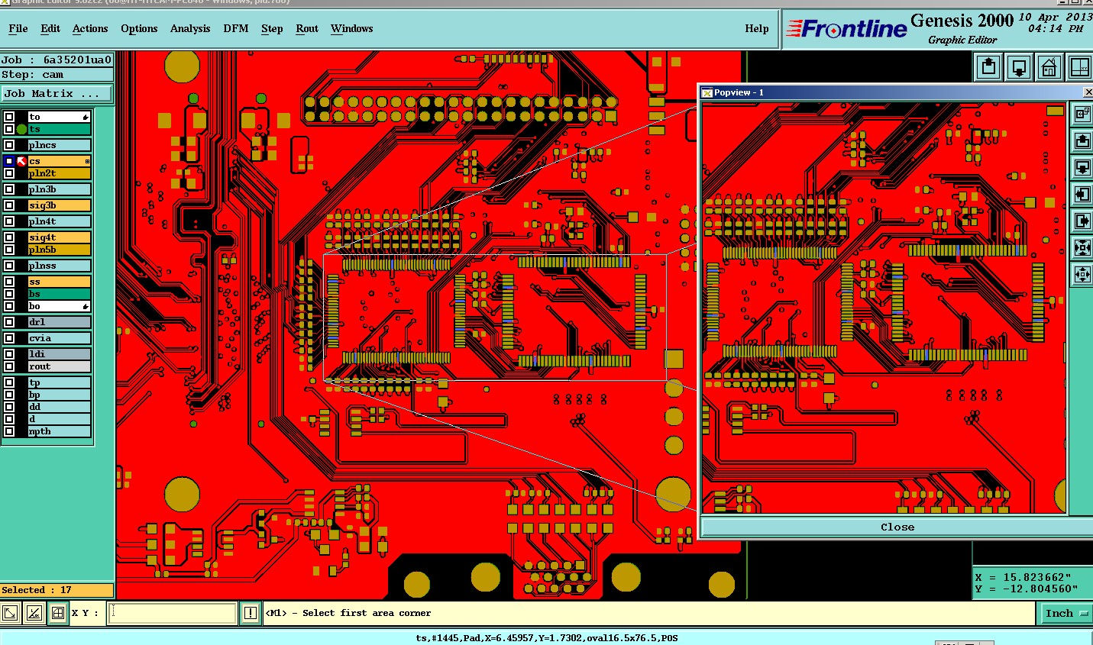The height and width of the screenshot is (645, 1093).
Task: Select the plnss layer name
Action: coord(59,266)
